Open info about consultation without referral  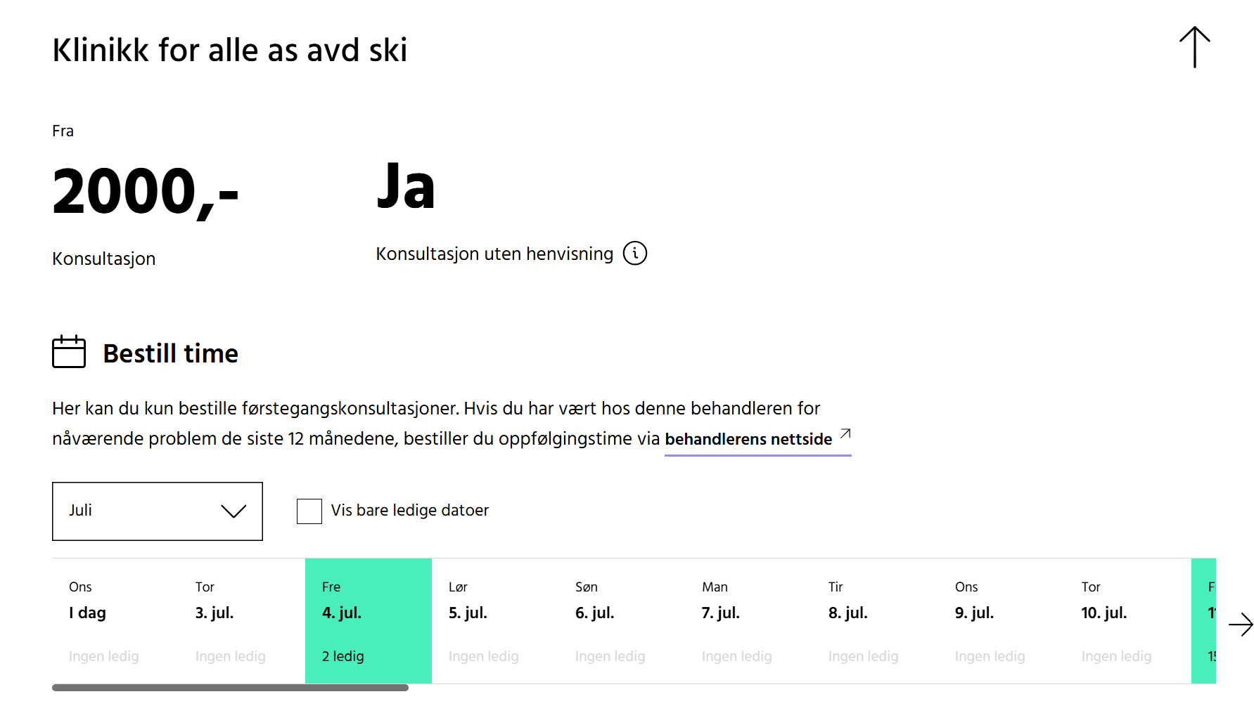(635, 254)
